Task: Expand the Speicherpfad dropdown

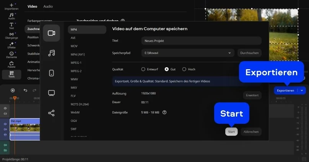Action: click(x=229, y=53)
